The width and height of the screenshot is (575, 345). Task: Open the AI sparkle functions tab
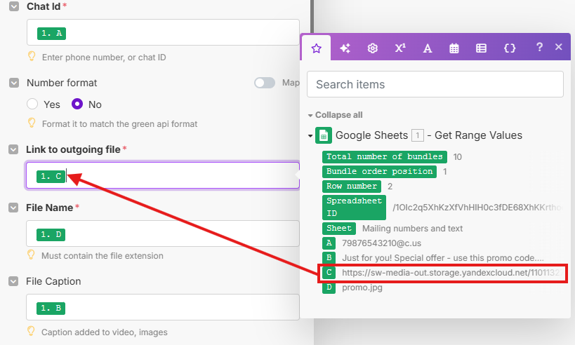pos(345,48)
